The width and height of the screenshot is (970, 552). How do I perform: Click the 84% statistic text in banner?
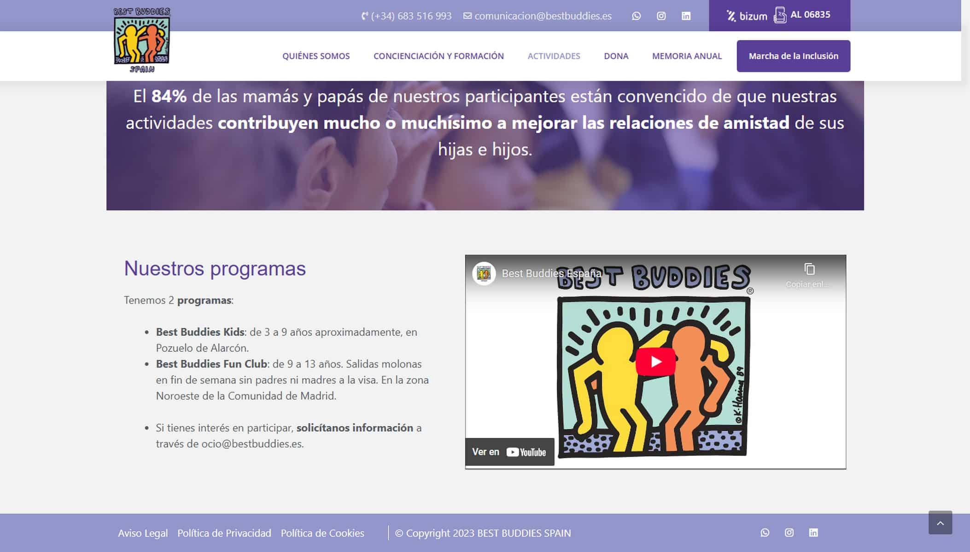(169, 96)
